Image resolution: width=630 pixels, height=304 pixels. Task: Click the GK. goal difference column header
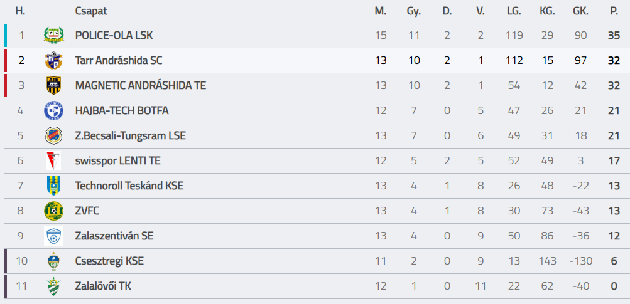click(580, 11)
